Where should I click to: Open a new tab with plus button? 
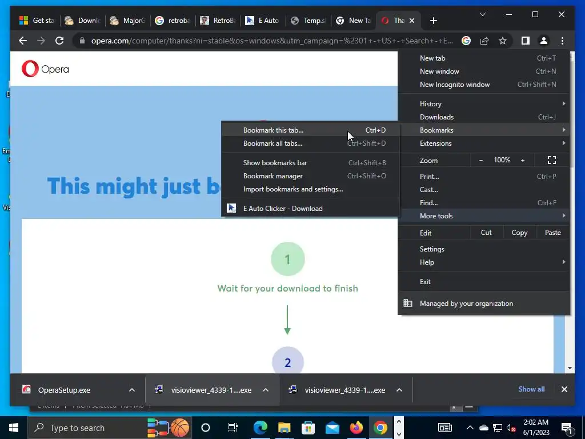click(x=433, y=21)
